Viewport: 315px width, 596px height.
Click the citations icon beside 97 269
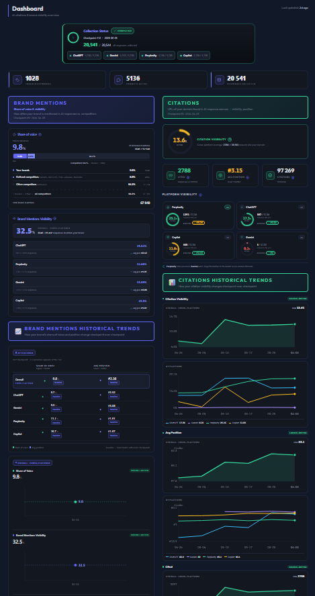(271, 176)
